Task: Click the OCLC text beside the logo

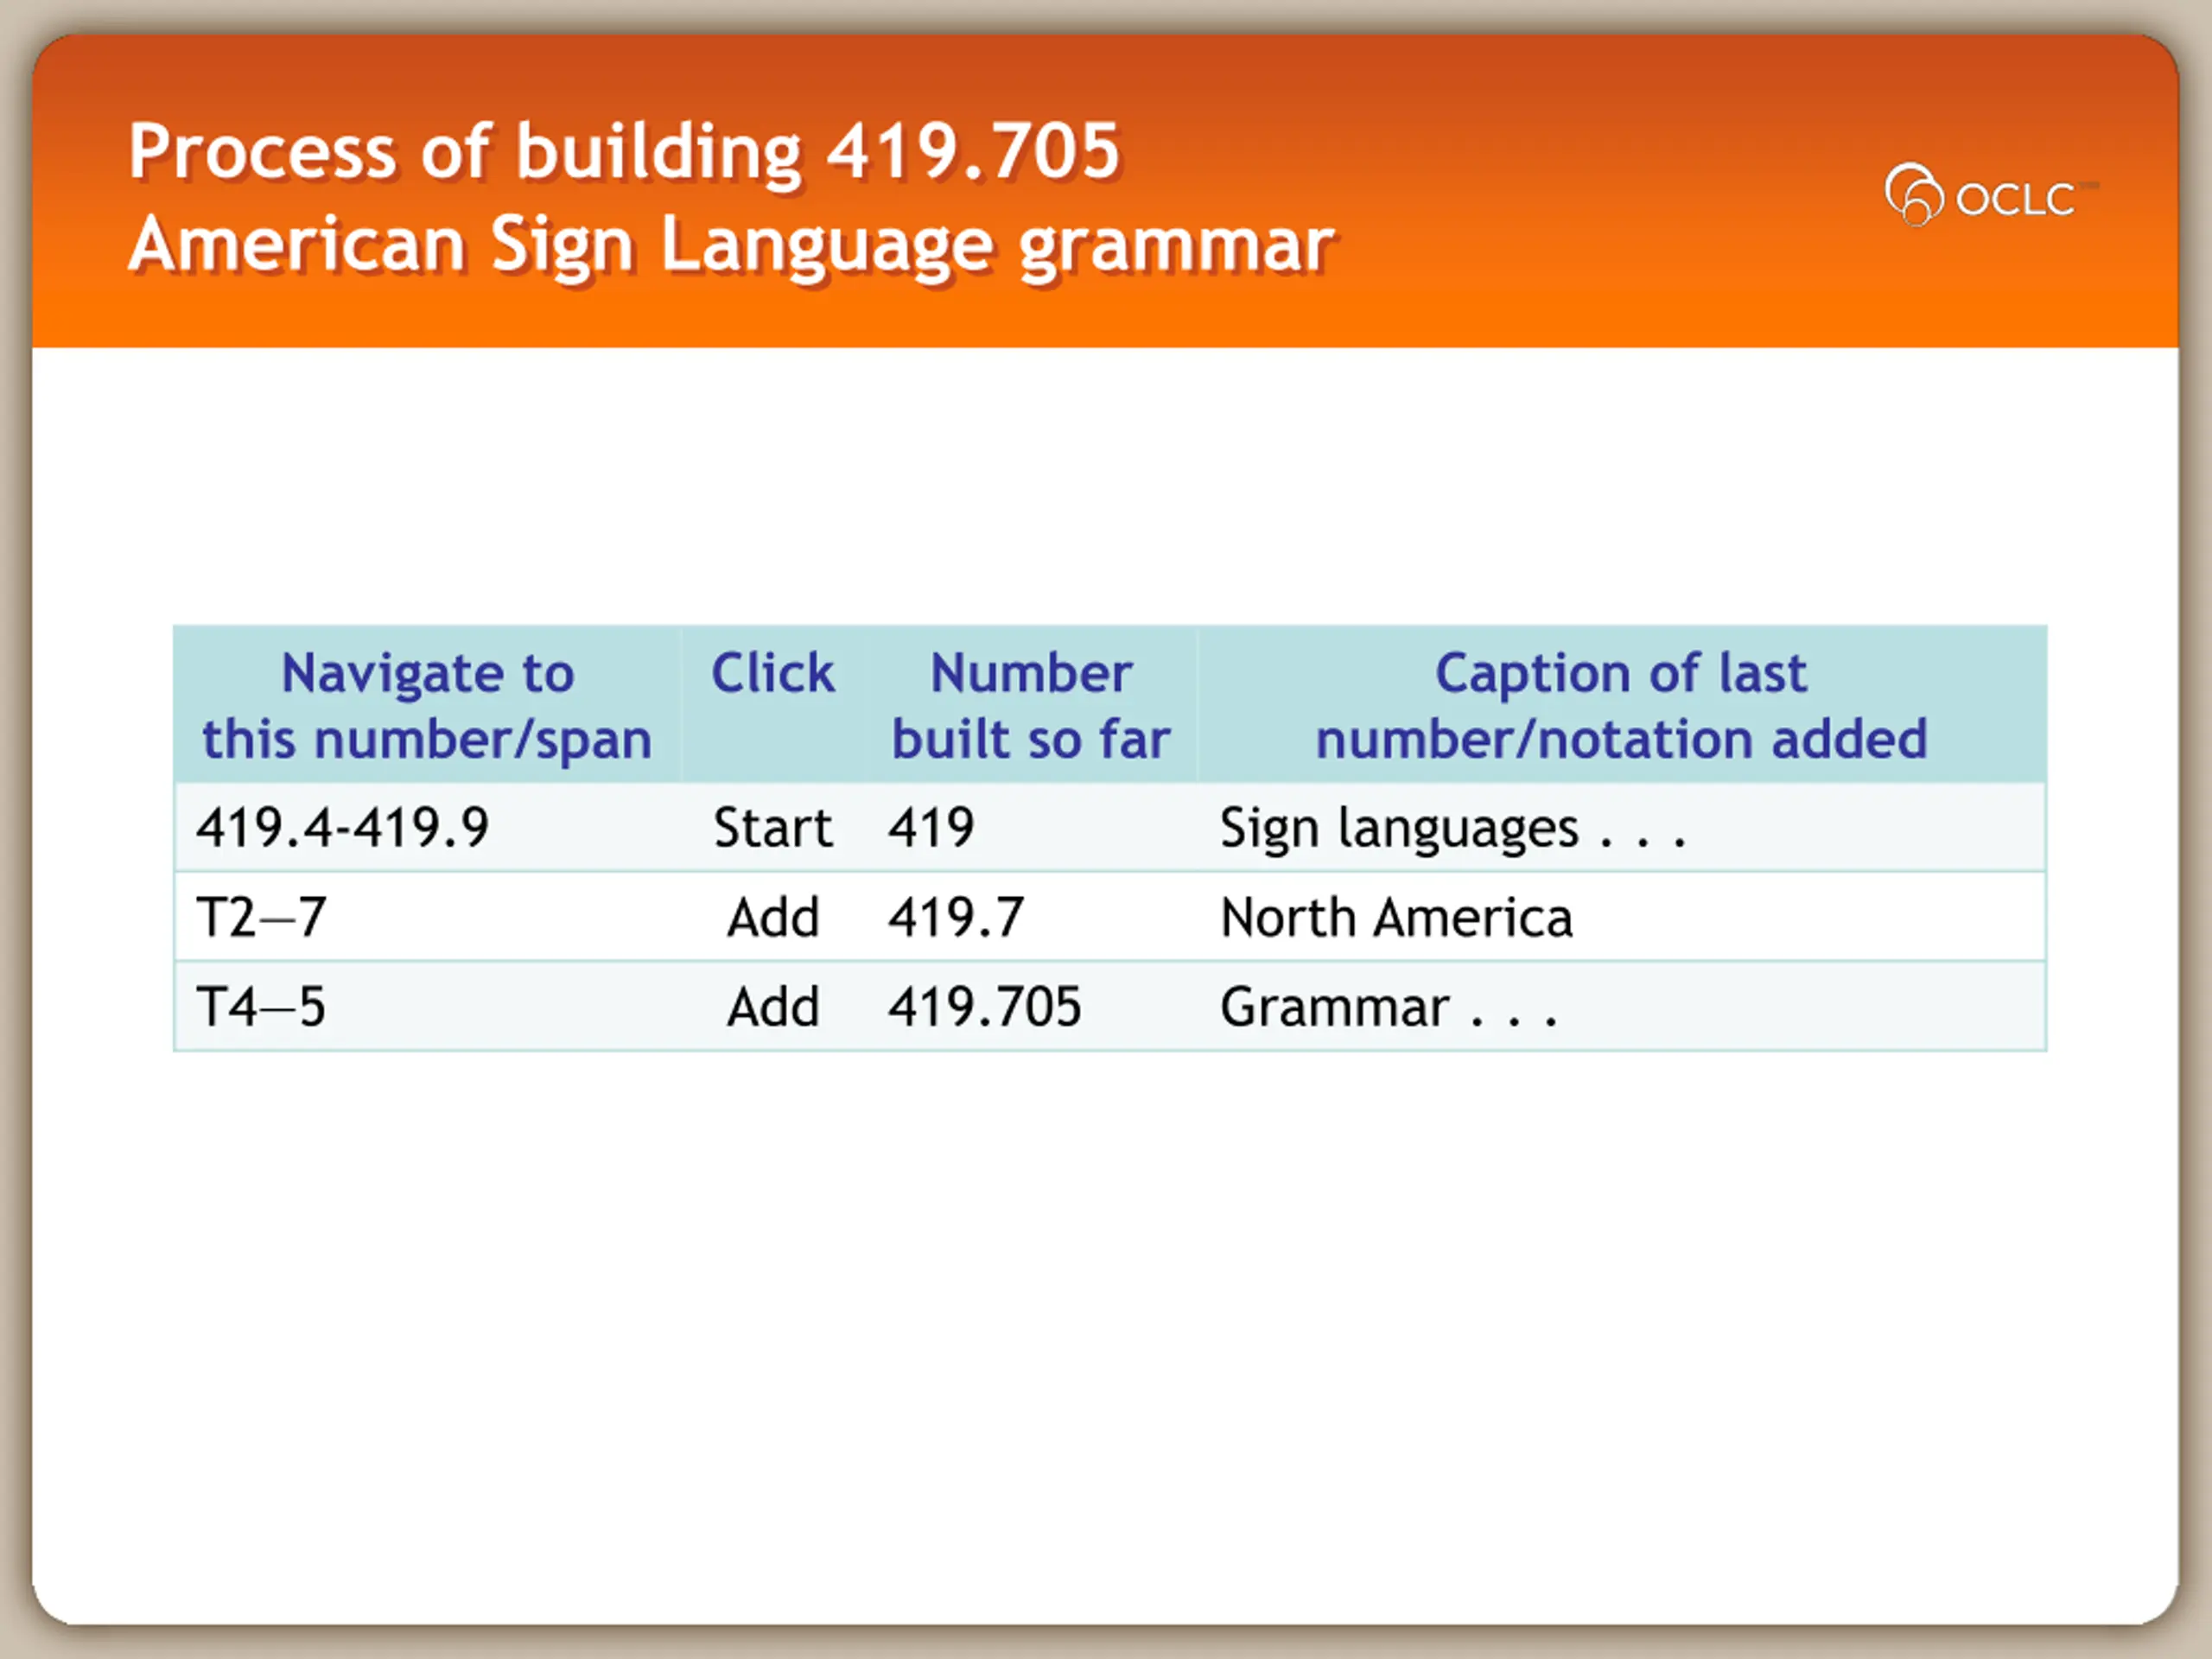Action: (x=2014, y=199)
